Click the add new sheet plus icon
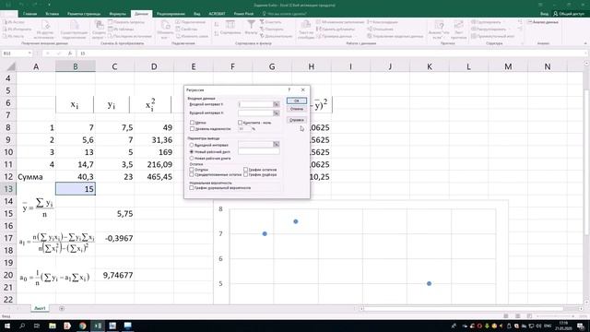The width and height of the screenshot is (590, 332). pyautogui.click(x=62, y=309)
